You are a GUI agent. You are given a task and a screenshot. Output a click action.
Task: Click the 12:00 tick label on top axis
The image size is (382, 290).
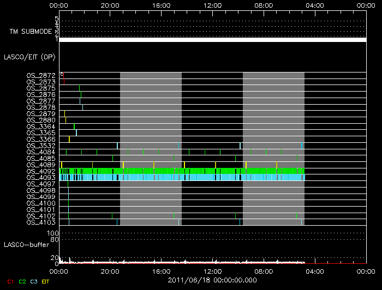(212, 5)
